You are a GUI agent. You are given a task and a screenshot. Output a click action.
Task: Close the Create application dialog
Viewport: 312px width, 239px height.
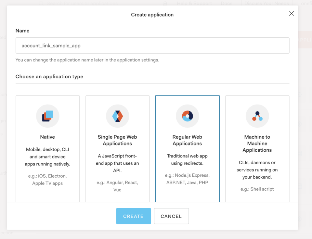291,14
